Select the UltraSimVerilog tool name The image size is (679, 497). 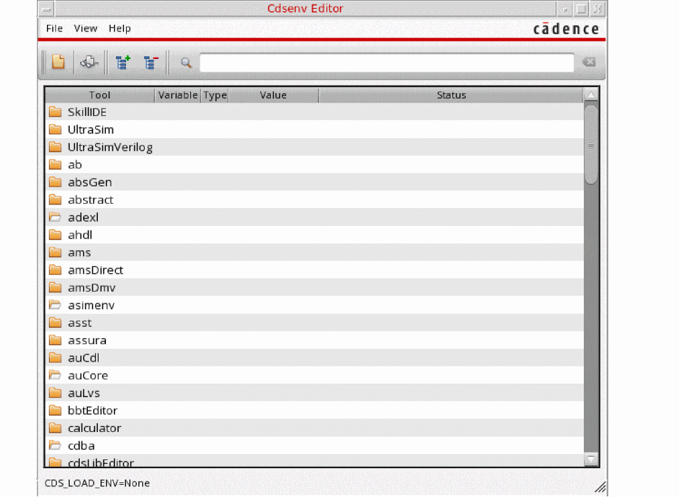[110, 148]
